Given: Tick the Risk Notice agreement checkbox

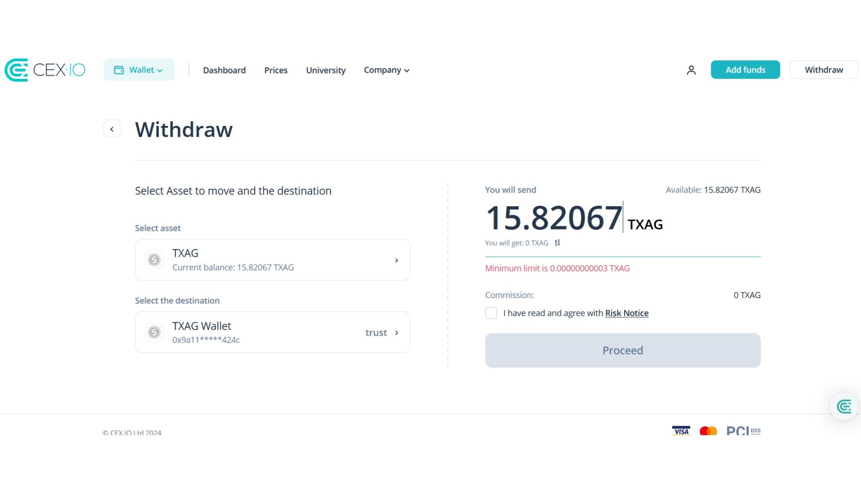Looking at the screenshot, I should 491,313.
